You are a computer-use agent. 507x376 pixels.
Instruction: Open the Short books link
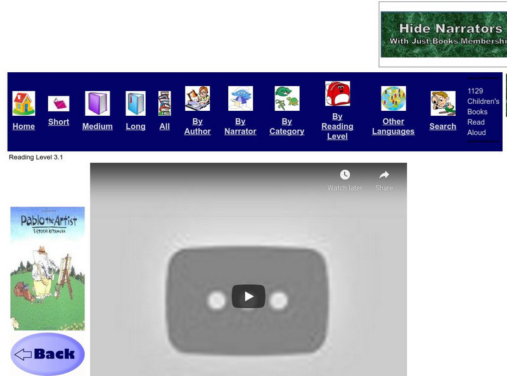[x=58, y=122]
